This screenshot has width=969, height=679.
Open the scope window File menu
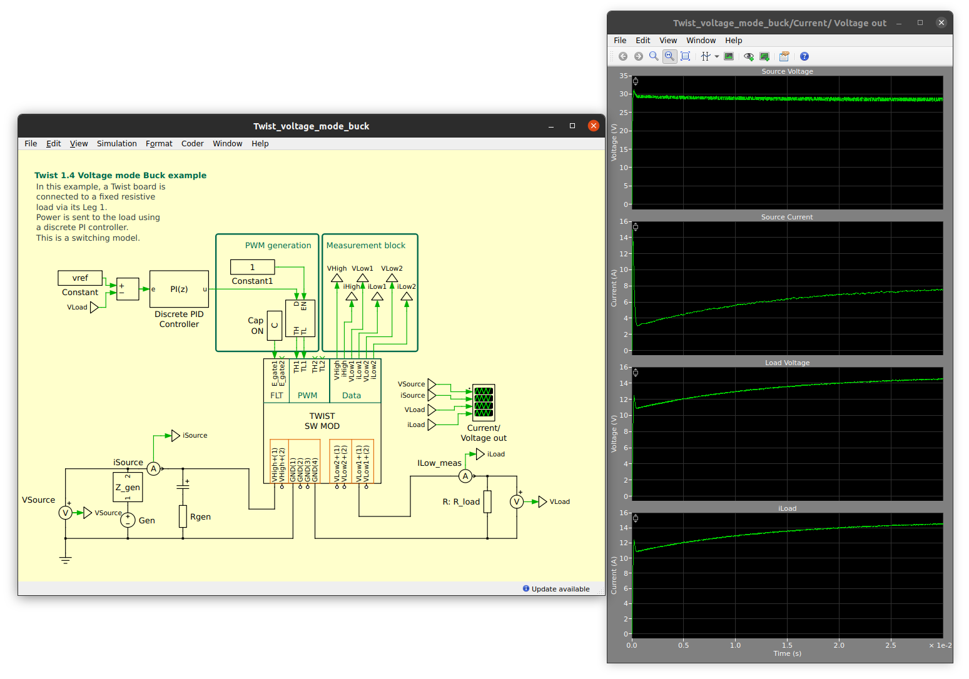click(x=620, y=40)
